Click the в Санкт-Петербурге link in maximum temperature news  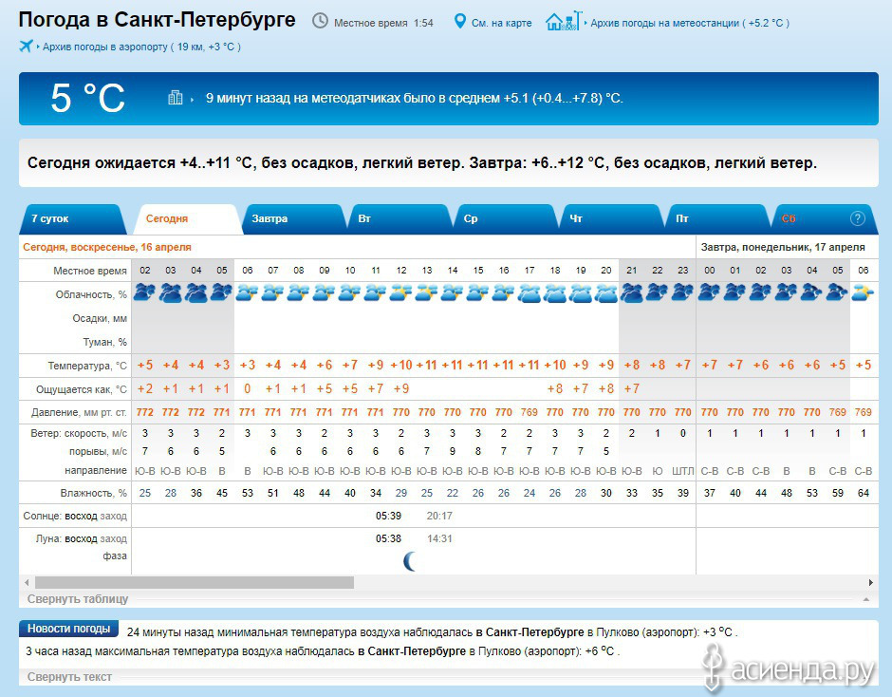pyautogui.click(x=411, y=650)
